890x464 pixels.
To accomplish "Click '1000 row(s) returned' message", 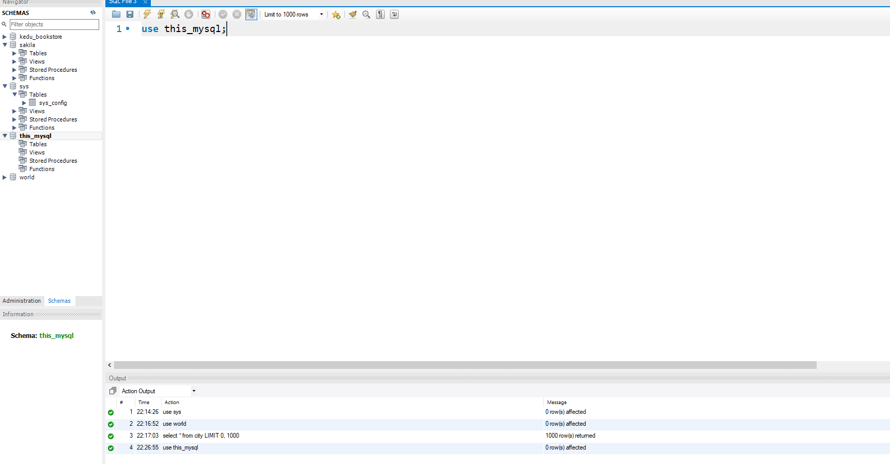I will click(x=570, y=436).
